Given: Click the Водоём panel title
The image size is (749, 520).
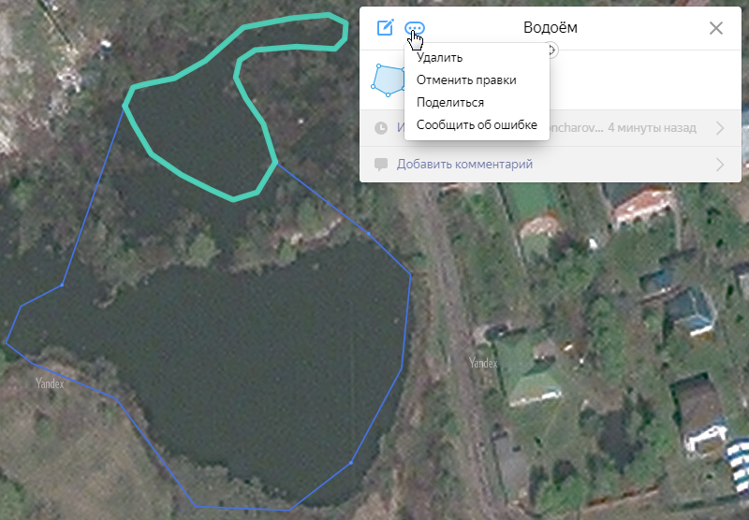Looking at the screenshot, I should click(x=551, y=28).
